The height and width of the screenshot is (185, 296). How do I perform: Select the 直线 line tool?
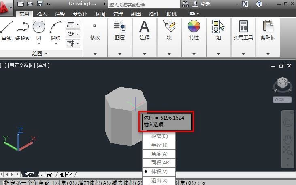coord(6,31)
